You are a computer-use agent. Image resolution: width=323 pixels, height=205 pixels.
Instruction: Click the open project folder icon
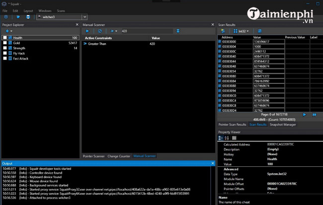(x=19, y=17)
